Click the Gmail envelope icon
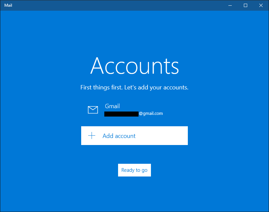269x212 pixels. pos(93,110)
